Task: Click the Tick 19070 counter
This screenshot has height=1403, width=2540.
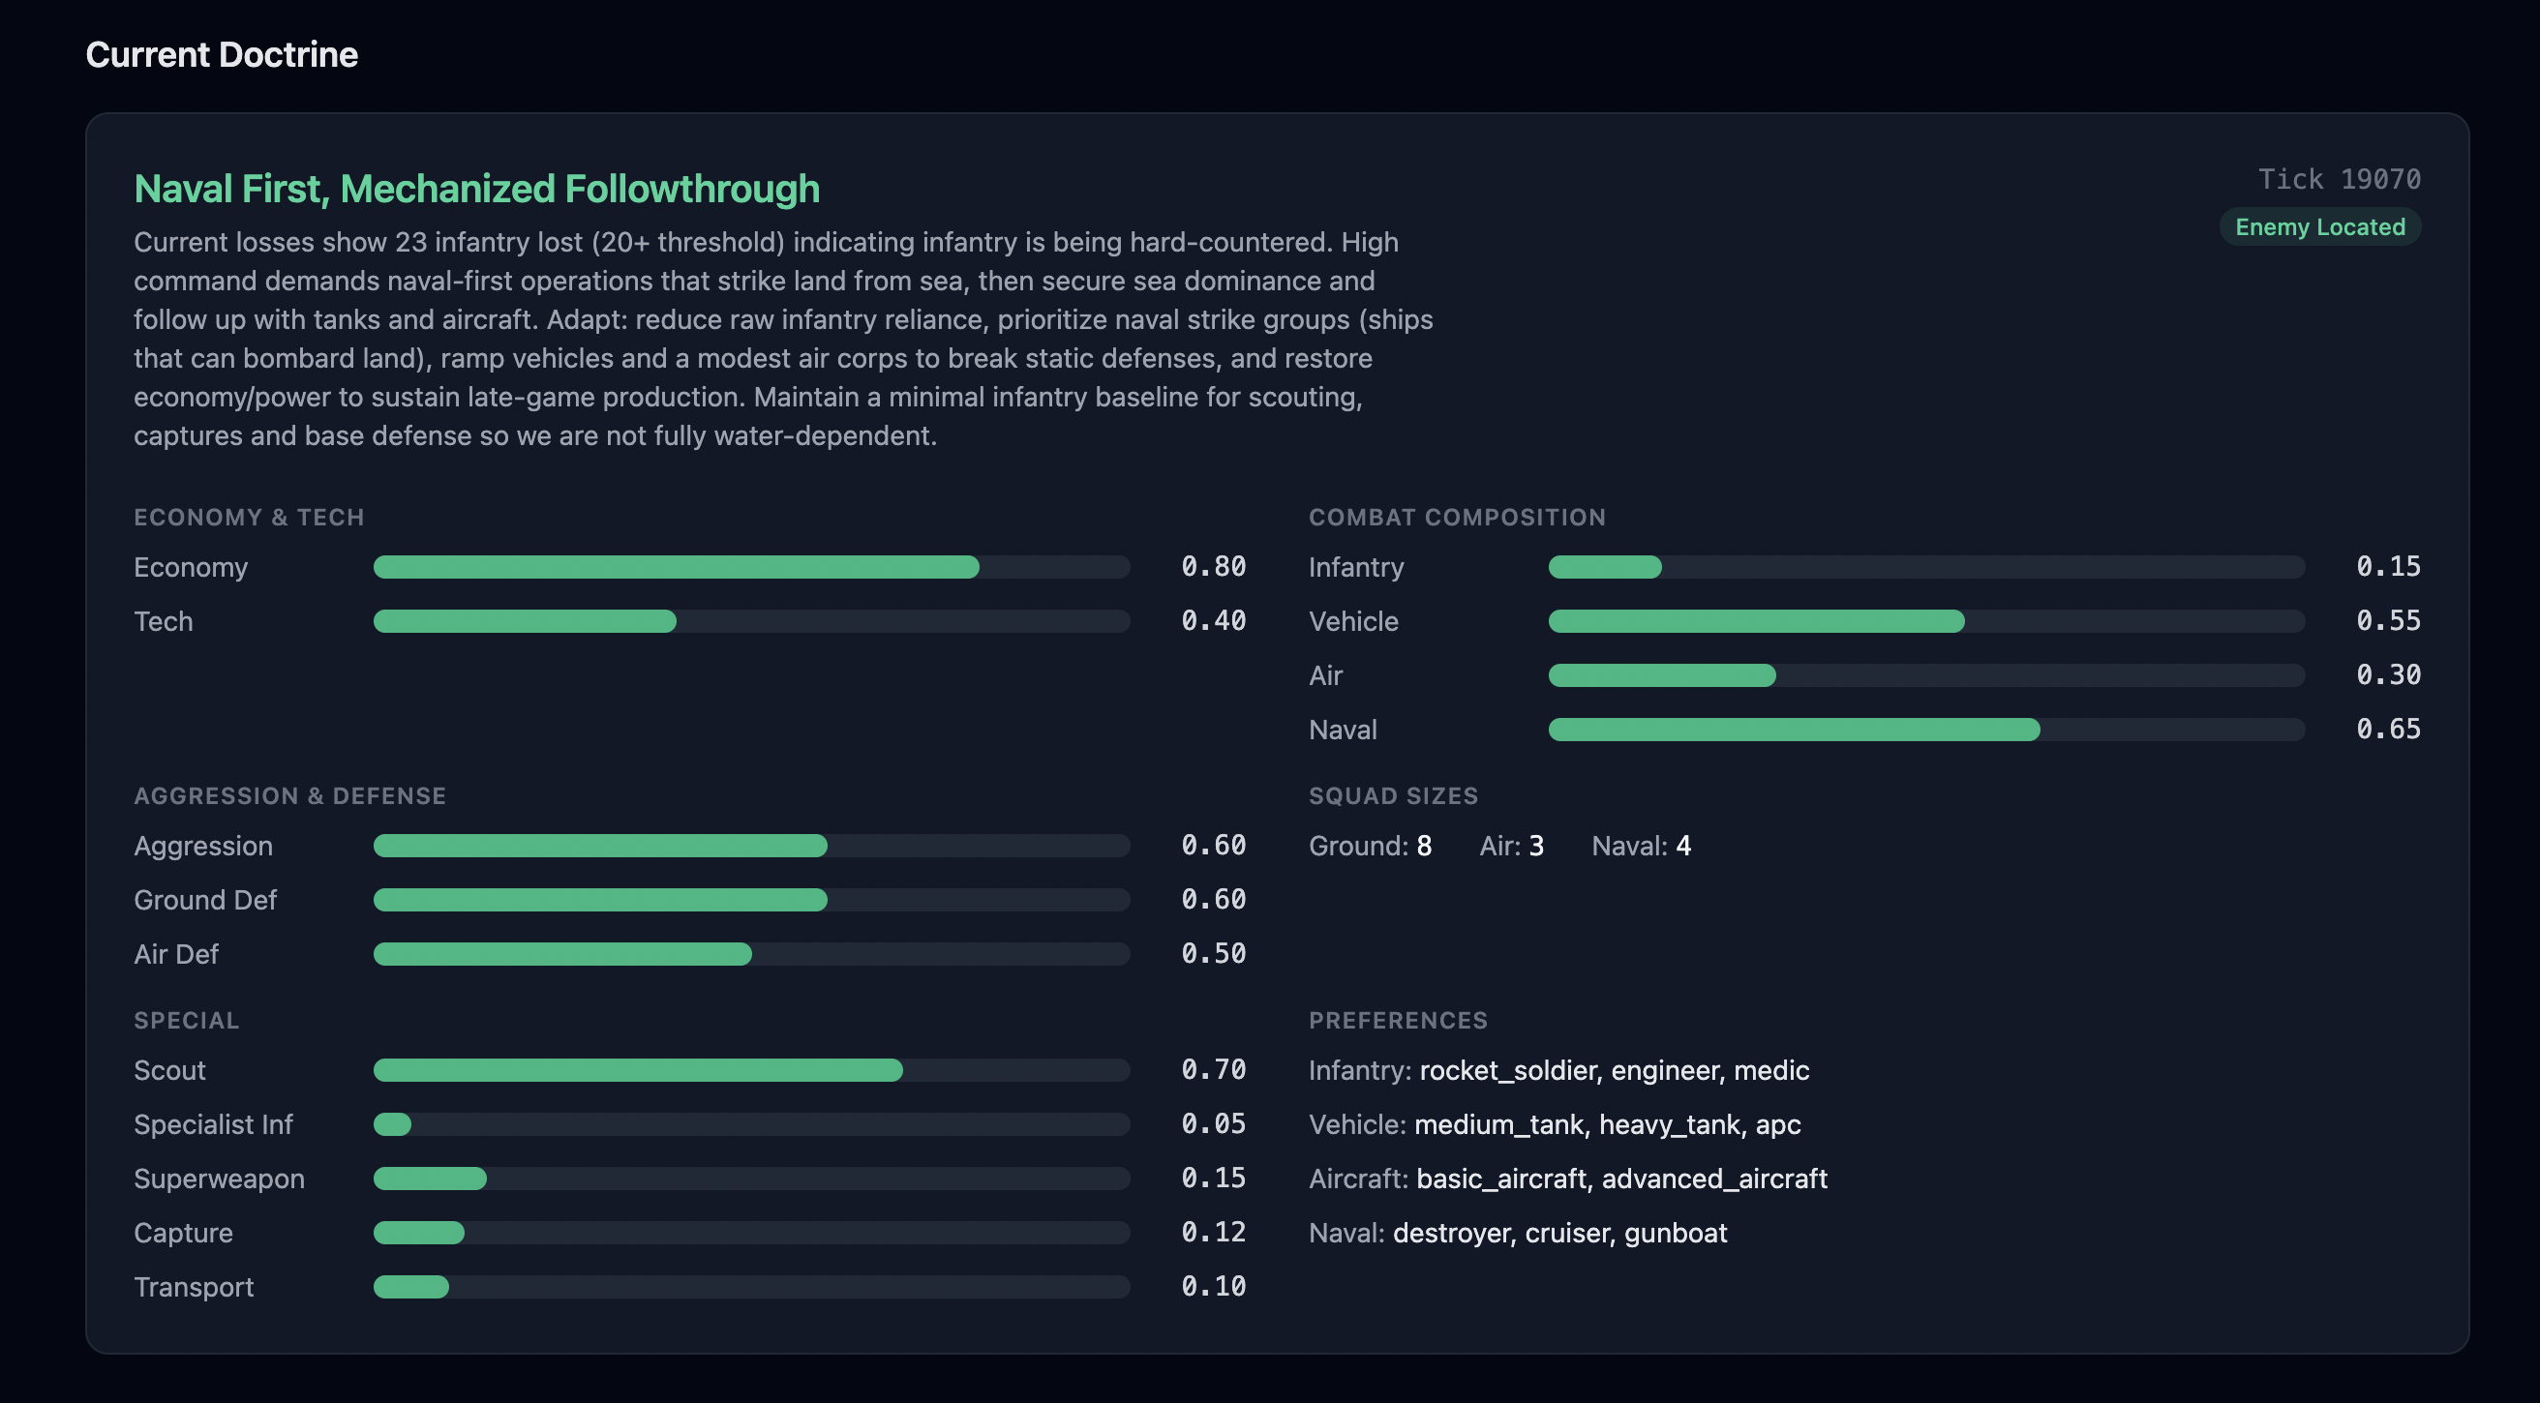Action: [x=2339, y=179]
